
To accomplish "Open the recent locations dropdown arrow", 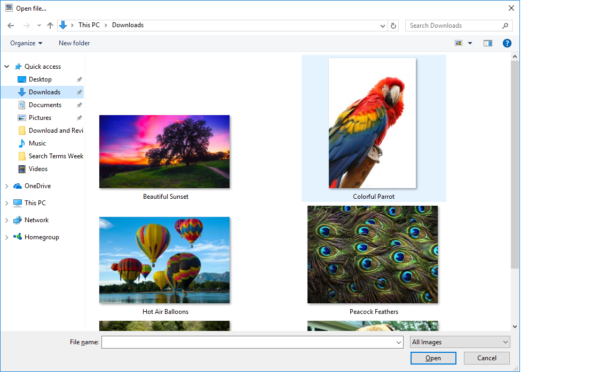I will click(x=39, y=26).
